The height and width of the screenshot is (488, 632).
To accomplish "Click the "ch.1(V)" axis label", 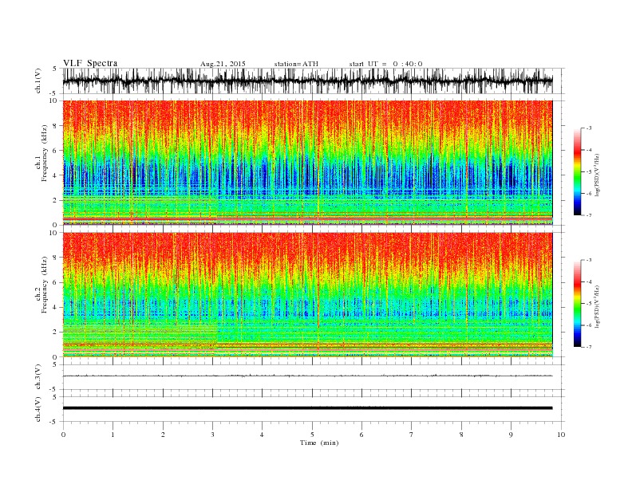I will click(x=38, y=81).
